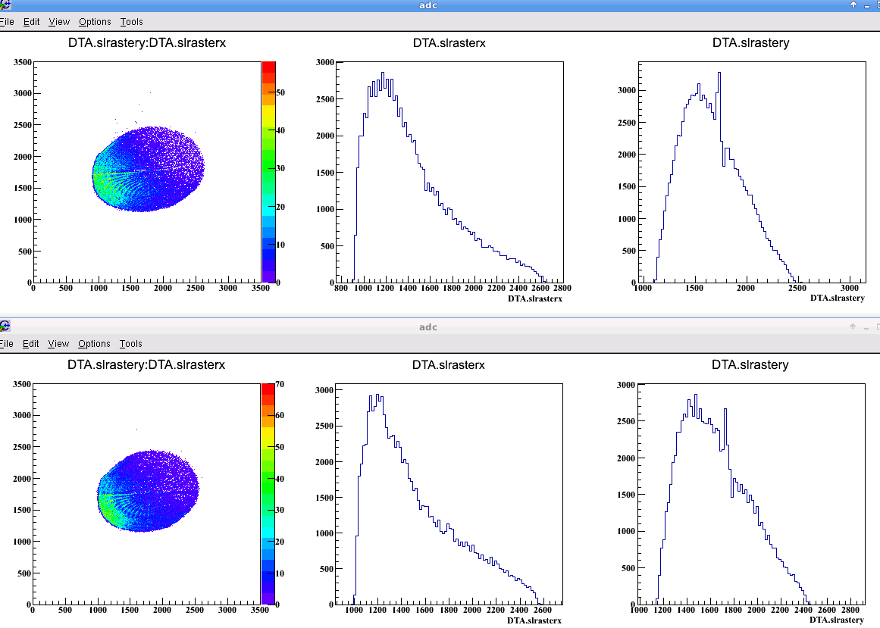Click x-axis label DTA.slrastery in lower window

point(837,620)
